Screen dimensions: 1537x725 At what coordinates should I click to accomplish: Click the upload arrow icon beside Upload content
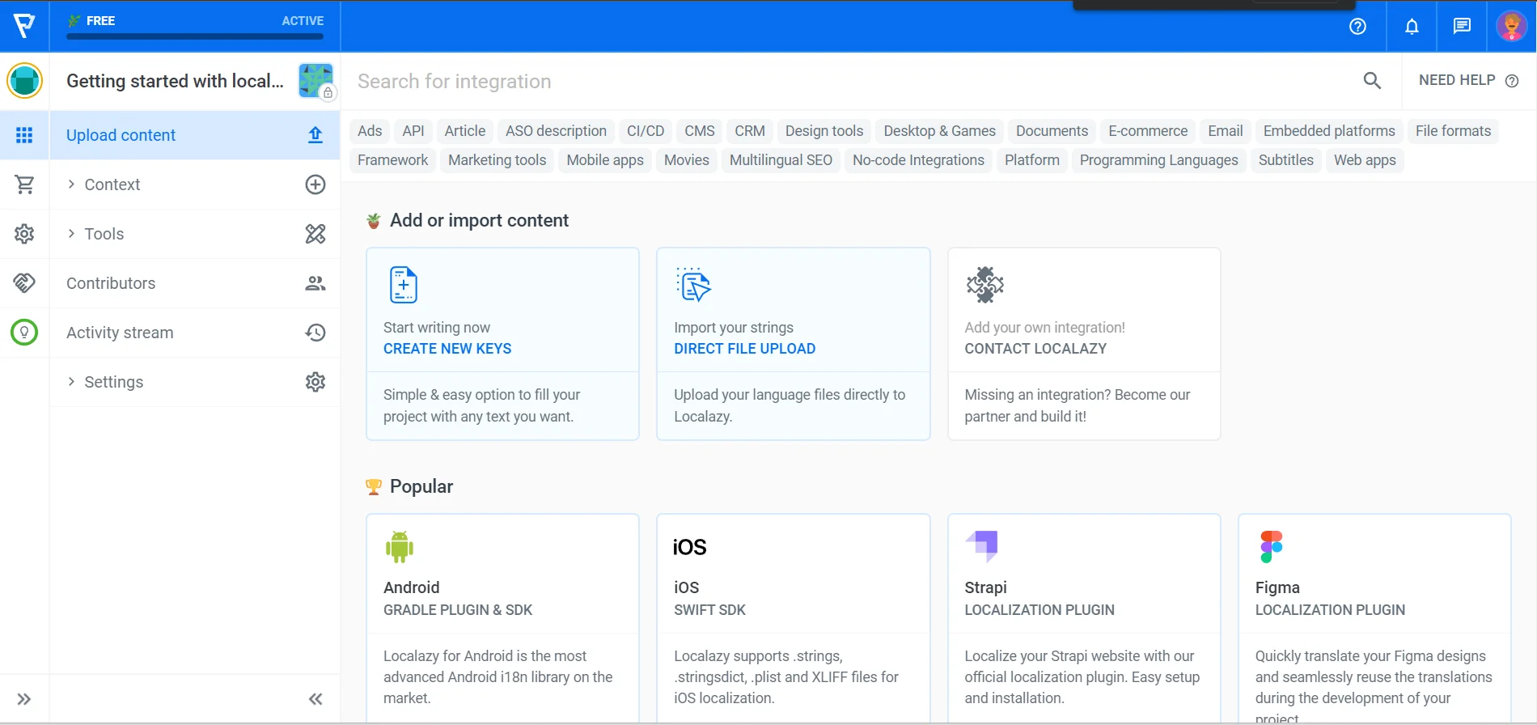click(315, 135)
